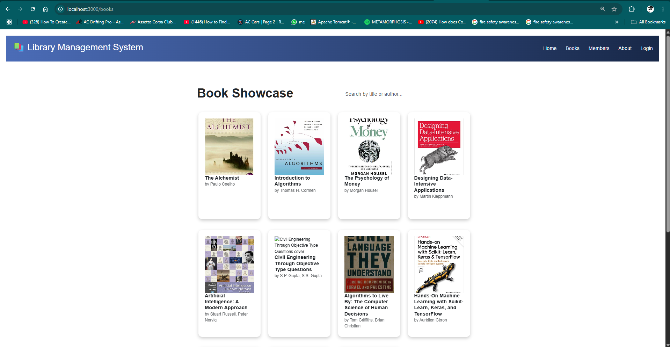Image resolution: width=670 pixels, height=347 pixels.
Task: Click the zoom magnifier icon in address bar
Action: tap(603, 9)
